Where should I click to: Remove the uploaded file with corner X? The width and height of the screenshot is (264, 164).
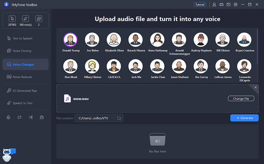click(x=255, y=87)
